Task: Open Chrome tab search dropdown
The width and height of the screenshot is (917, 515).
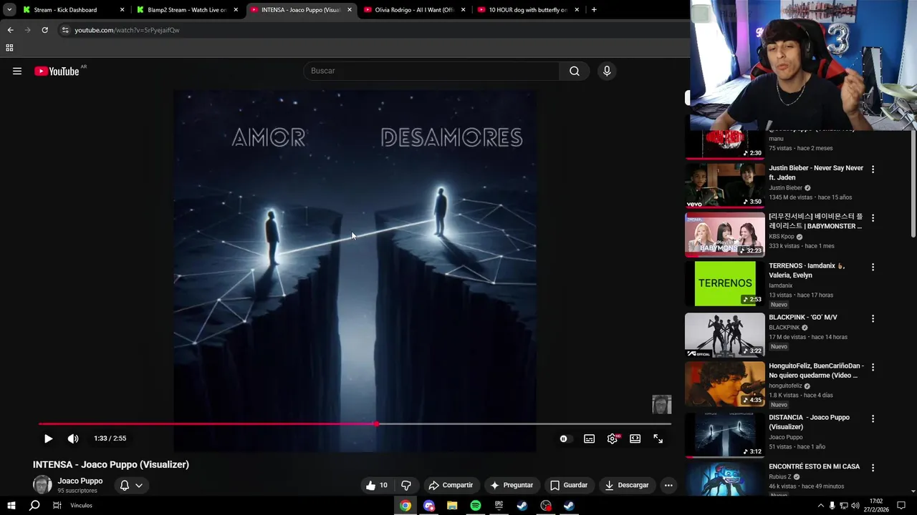Action: [x=9, y=10]
